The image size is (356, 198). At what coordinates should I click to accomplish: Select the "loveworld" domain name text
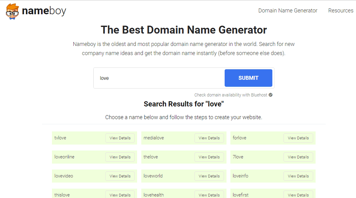[x=153, y=176]
